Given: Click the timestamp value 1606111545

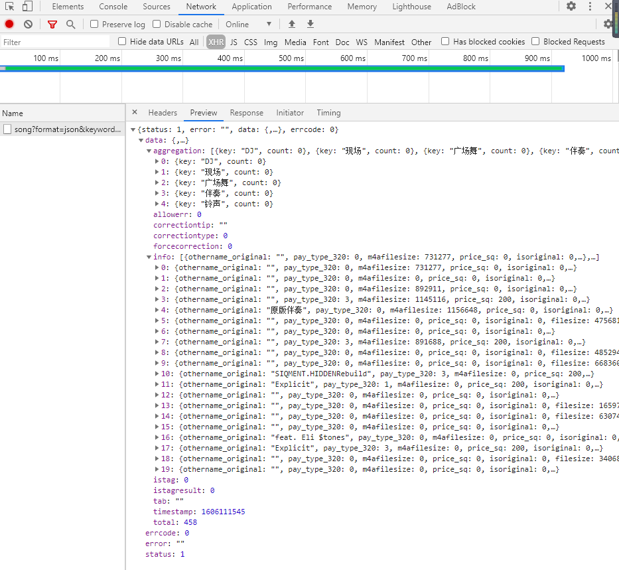Looking at the screenshot, I should tap(223, 512).
